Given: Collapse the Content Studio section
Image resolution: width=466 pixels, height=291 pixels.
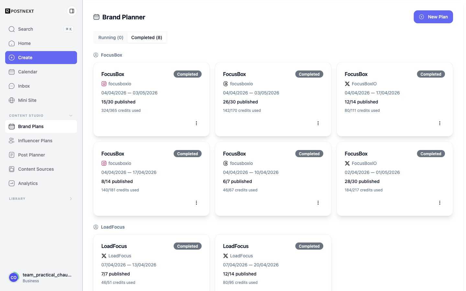Looking at the screenshot, I should click(71, 115).
